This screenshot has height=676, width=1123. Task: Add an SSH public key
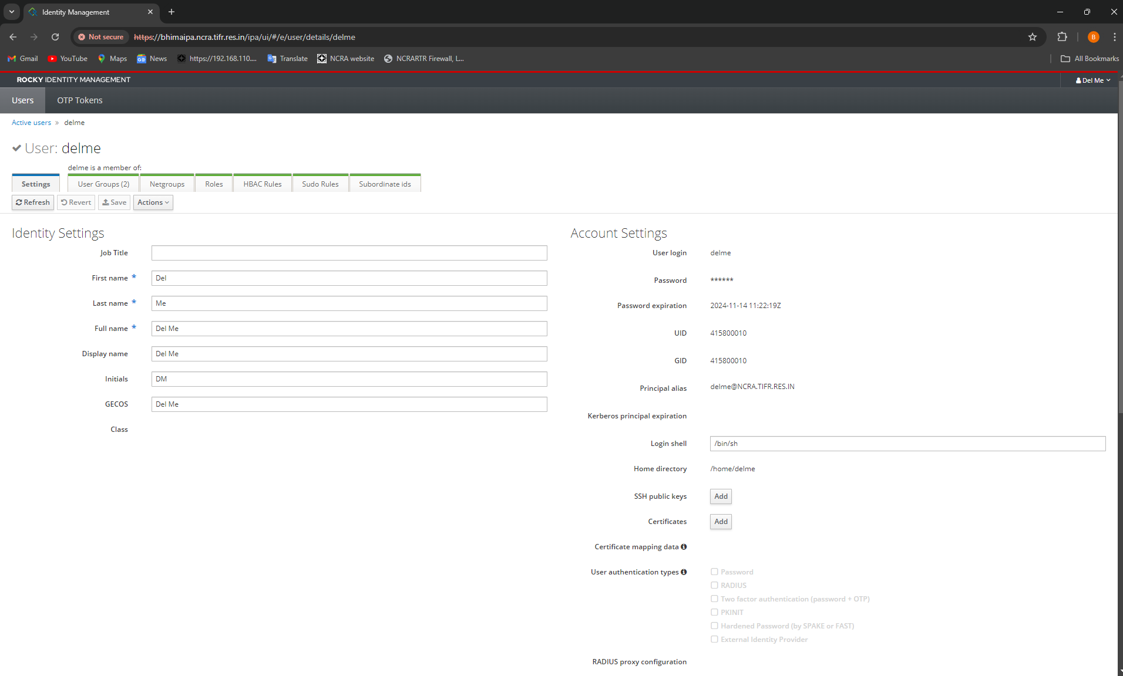click(721, 496)
